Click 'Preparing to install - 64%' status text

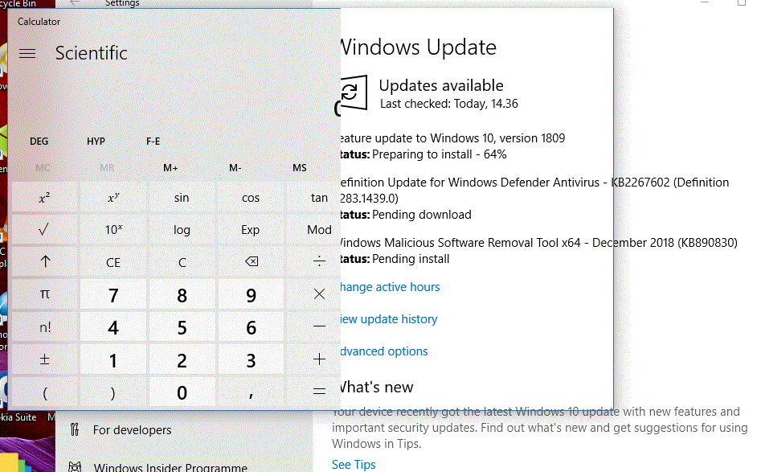click(440, 154)
